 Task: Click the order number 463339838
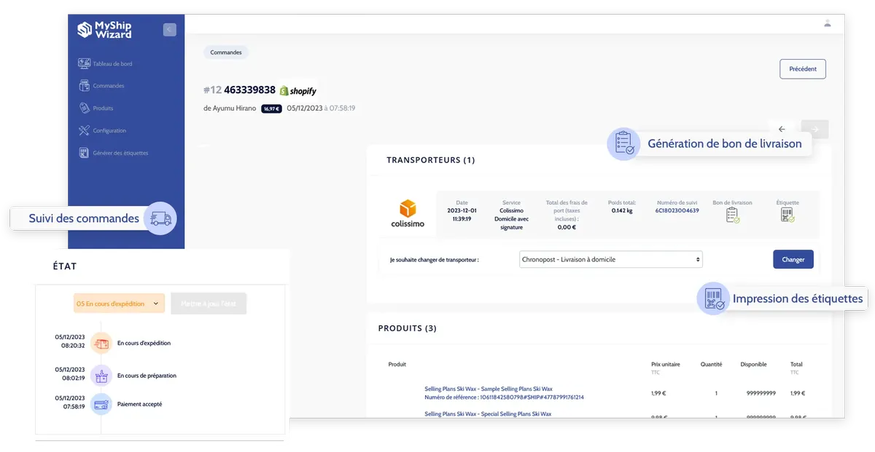249,90
